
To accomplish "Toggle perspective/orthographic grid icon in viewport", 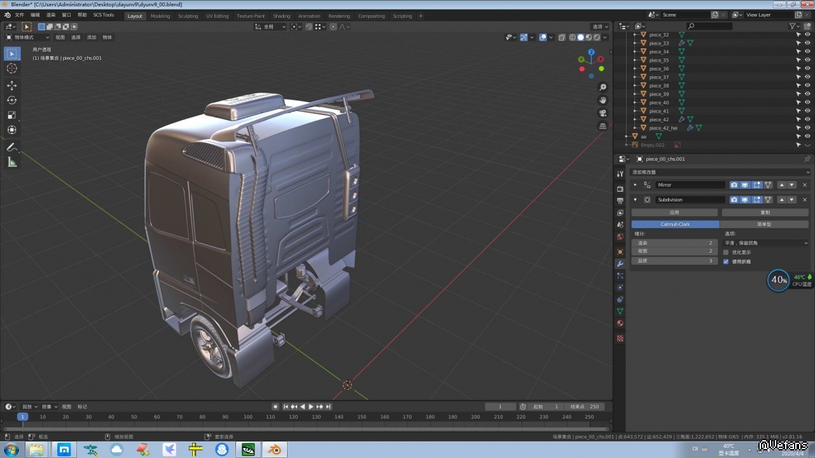I will [603, 126].
